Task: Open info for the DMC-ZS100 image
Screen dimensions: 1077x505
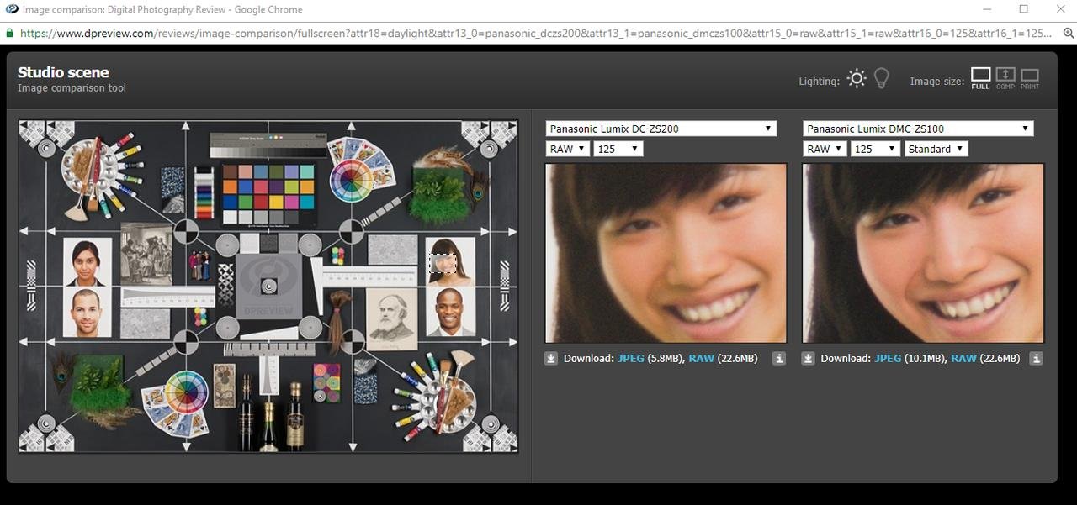Action: pos(1036,358)
